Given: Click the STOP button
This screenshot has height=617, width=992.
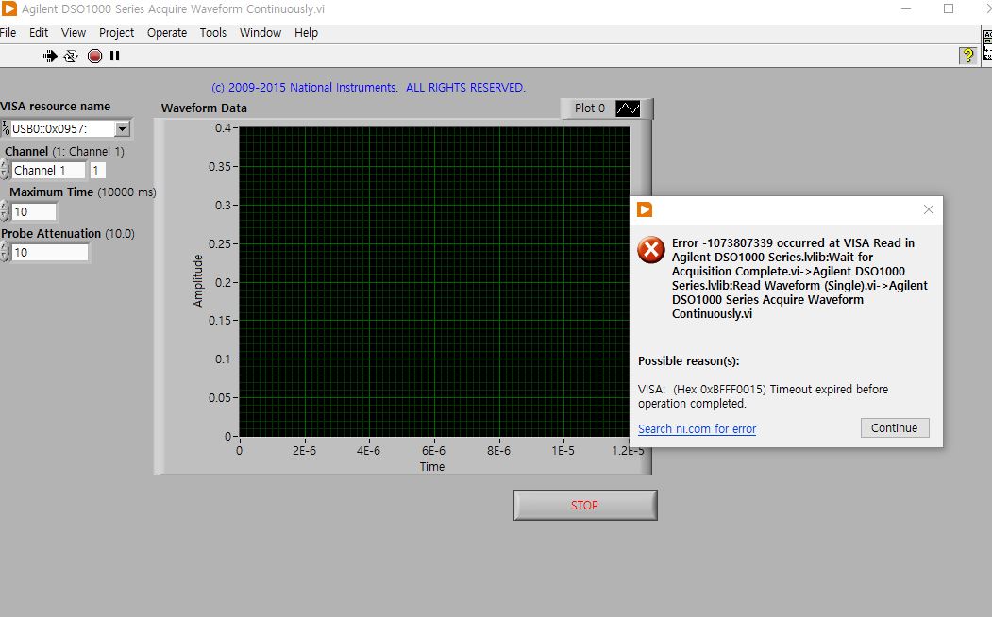Looking at the screenshot, I should click(585, 505).
